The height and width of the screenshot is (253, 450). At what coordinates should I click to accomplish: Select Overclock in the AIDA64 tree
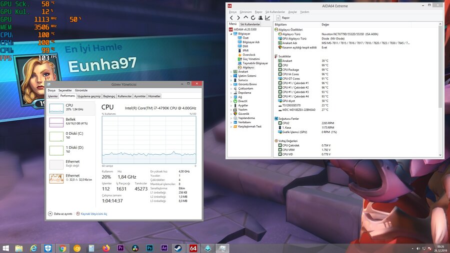click(x=249, y=55)
